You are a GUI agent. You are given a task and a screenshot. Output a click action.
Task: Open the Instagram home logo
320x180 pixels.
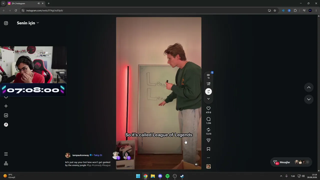pyautogui.click(x=6, y=23)
